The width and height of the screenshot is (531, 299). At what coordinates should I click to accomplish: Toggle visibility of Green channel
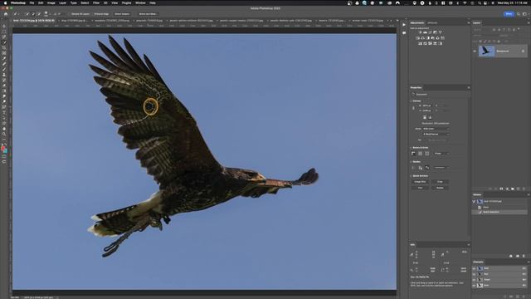pos(474,280)
